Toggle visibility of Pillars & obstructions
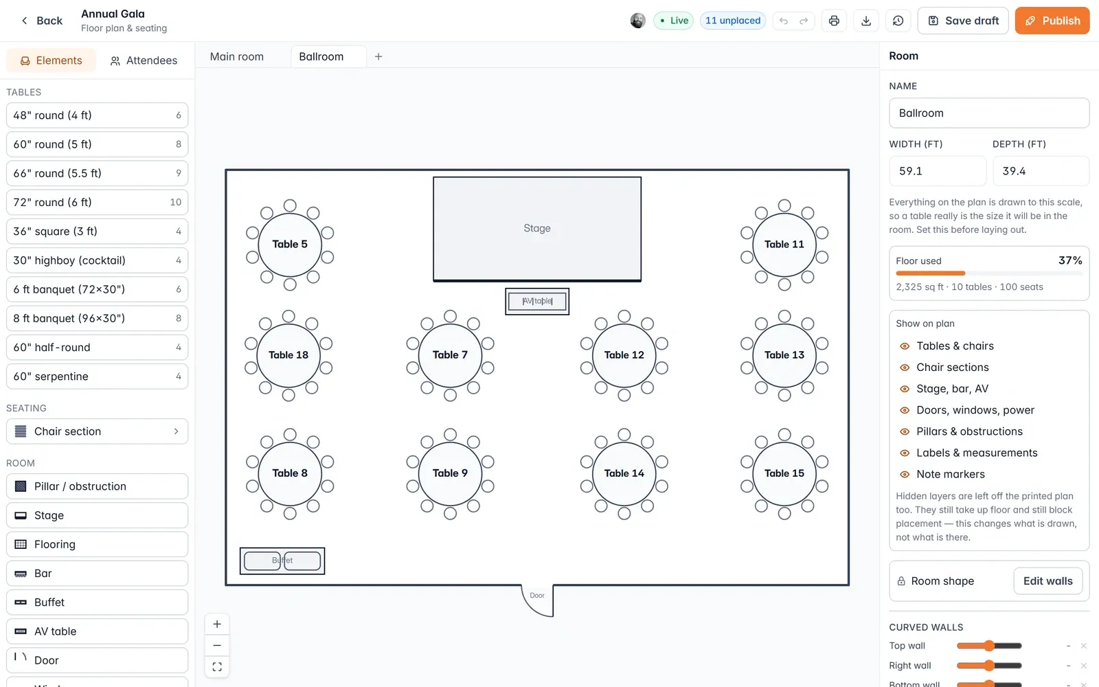The height and width of the screenshot is (687, 1099). [905, 431]
